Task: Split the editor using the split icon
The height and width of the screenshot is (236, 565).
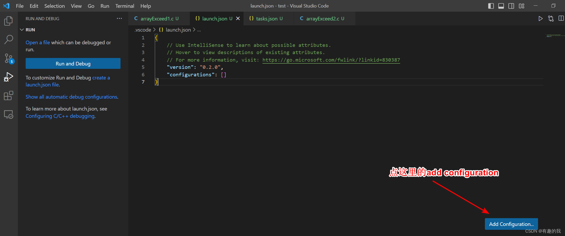Action: [561, 18]
